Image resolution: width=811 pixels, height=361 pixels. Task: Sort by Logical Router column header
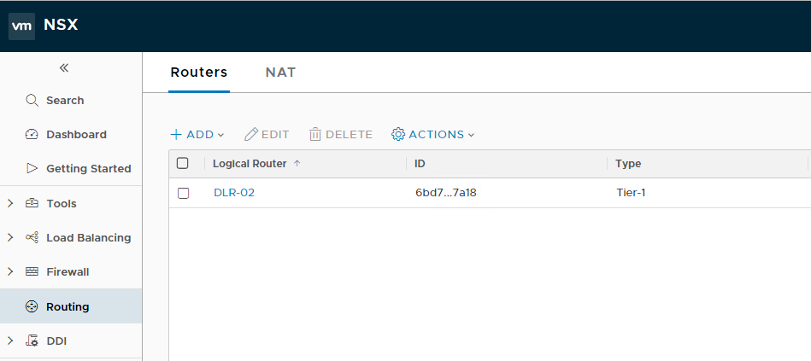click(x=250, y=163)
